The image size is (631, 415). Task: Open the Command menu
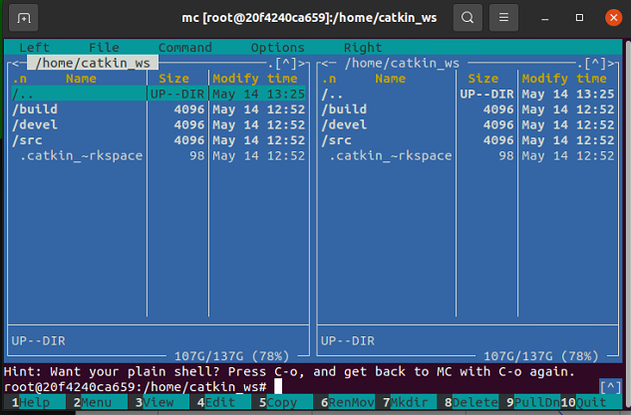point(184,48)
